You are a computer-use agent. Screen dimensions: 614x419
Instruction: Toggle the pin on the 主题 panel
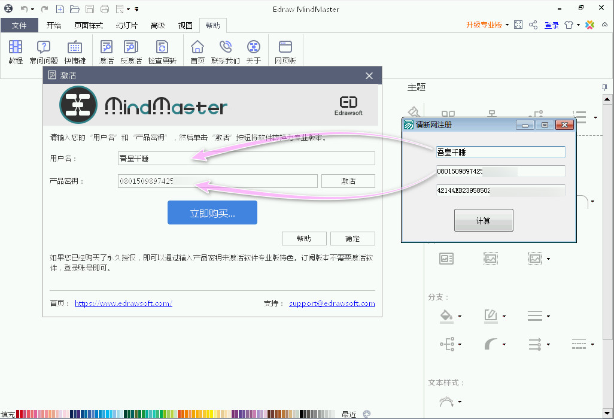pos(604,87)
